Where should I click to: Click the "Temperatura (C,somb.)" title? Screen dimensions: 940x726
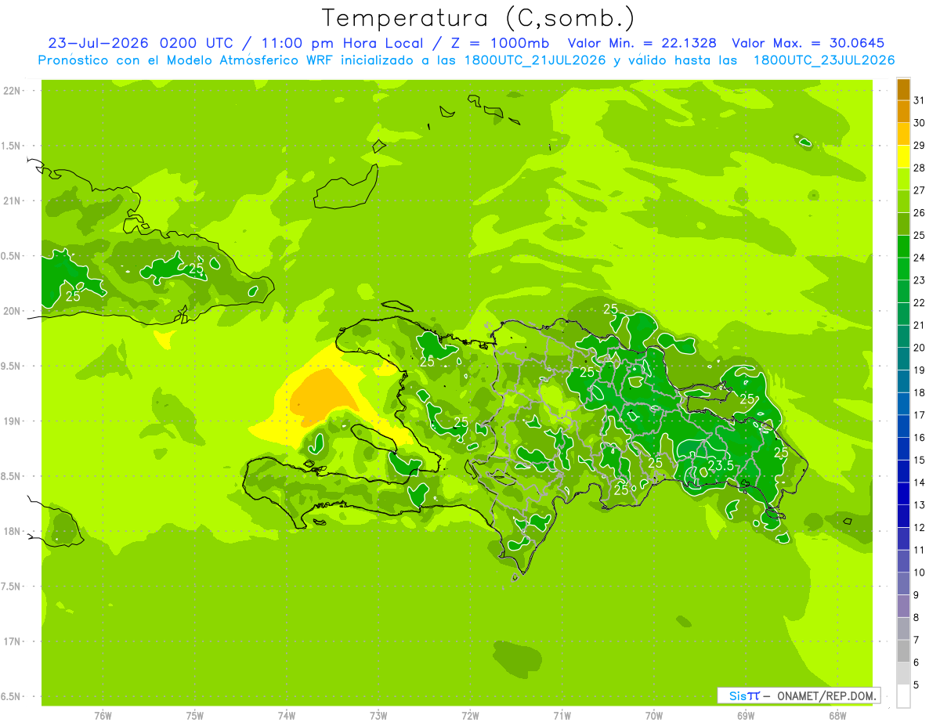tap(478, 17)
